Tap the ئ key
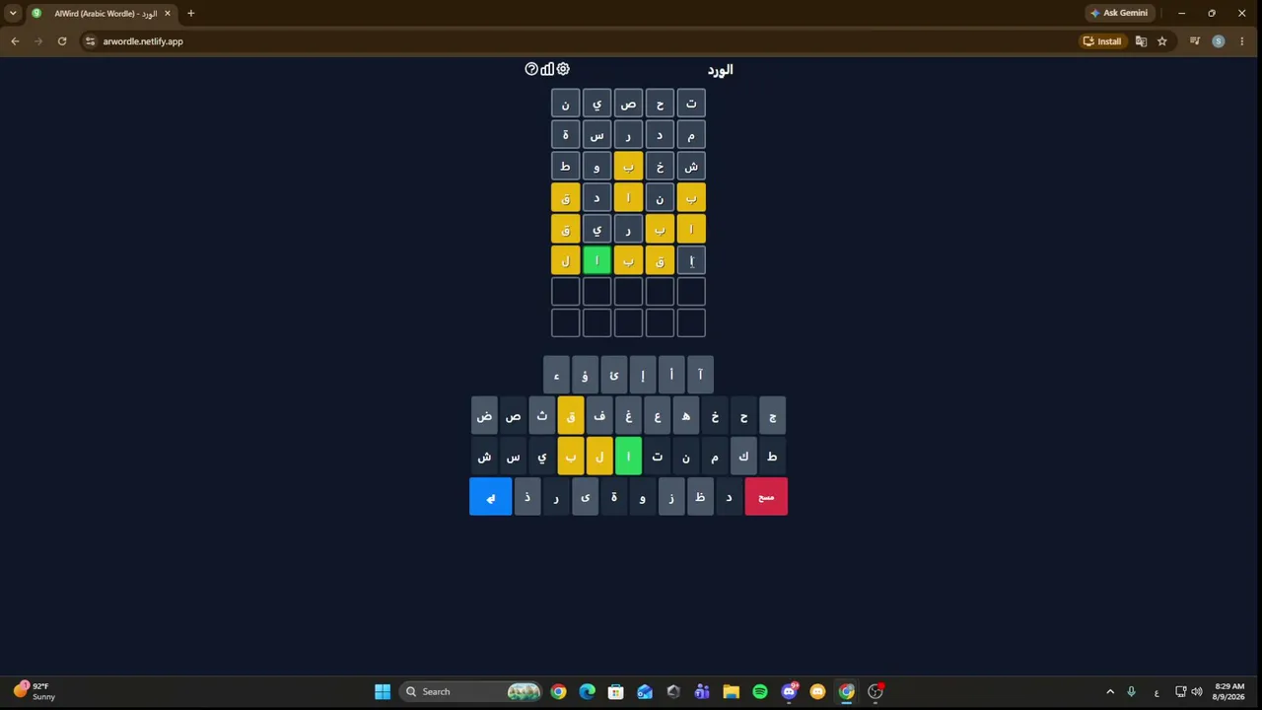1262x710 pixels. 613,376
